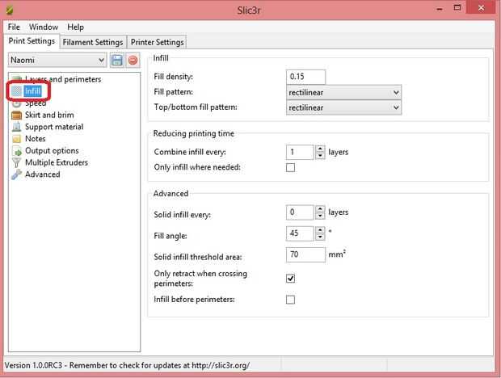Click the Support material icon
The image size is (501, 378).
coord(17,127)
